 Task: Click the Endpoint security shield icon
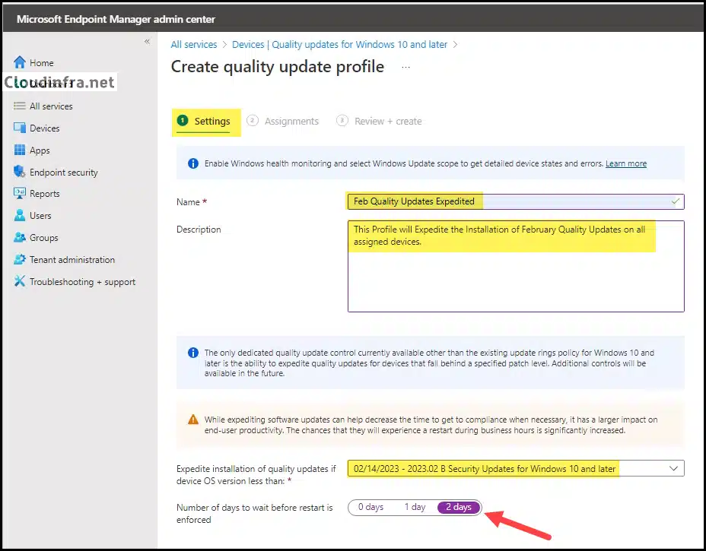19,172
